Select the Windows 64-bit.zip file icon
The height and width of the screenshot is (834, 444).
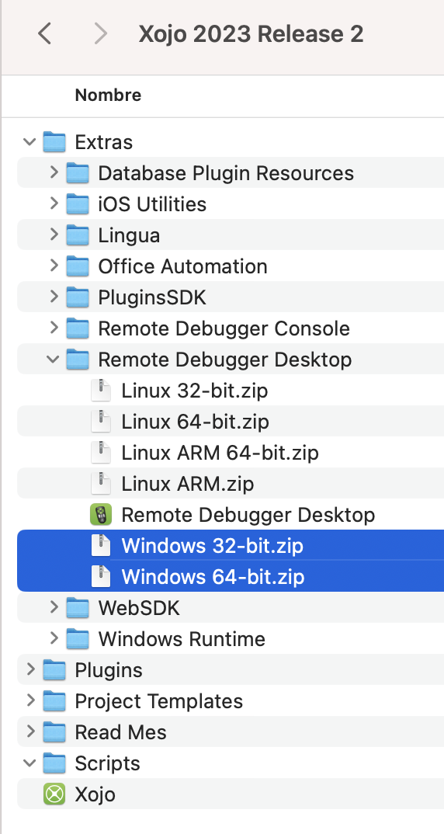[x=101, y=576]
